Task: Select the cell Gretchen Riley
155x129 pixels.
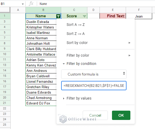Action: (41, 87)
